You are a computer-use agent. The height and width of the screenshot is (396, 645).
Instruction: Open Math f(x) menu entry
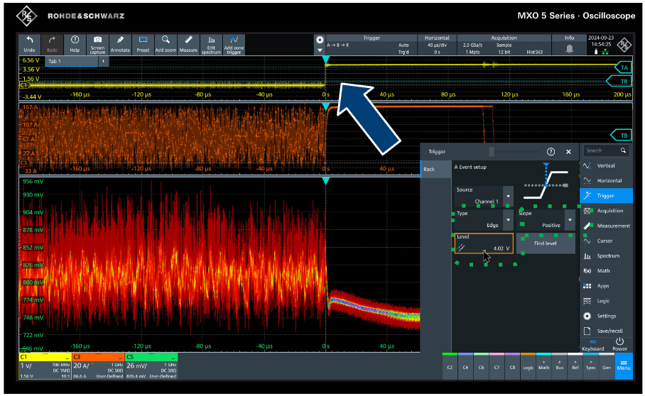coord(607,270)
